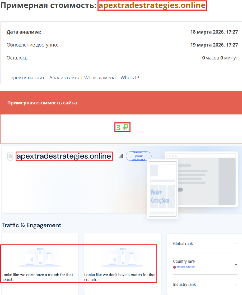242x295 pixels.
Task: Click the Industry rank dash value
Action: pyautogui.click(x=236, y=284)
